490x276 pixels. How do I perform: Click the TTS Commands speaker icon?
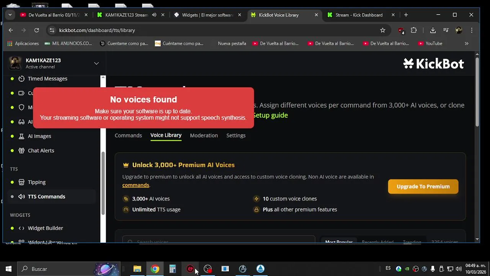(21, 197)
